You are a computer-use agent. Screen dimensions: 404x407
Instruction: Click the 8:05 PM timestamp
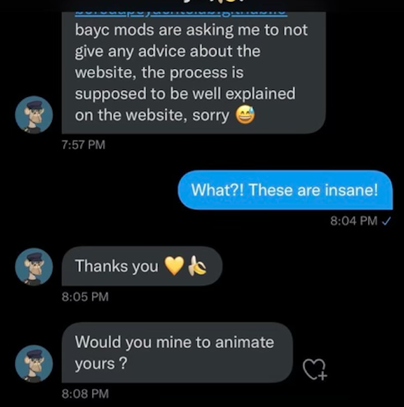click(85, 297)
